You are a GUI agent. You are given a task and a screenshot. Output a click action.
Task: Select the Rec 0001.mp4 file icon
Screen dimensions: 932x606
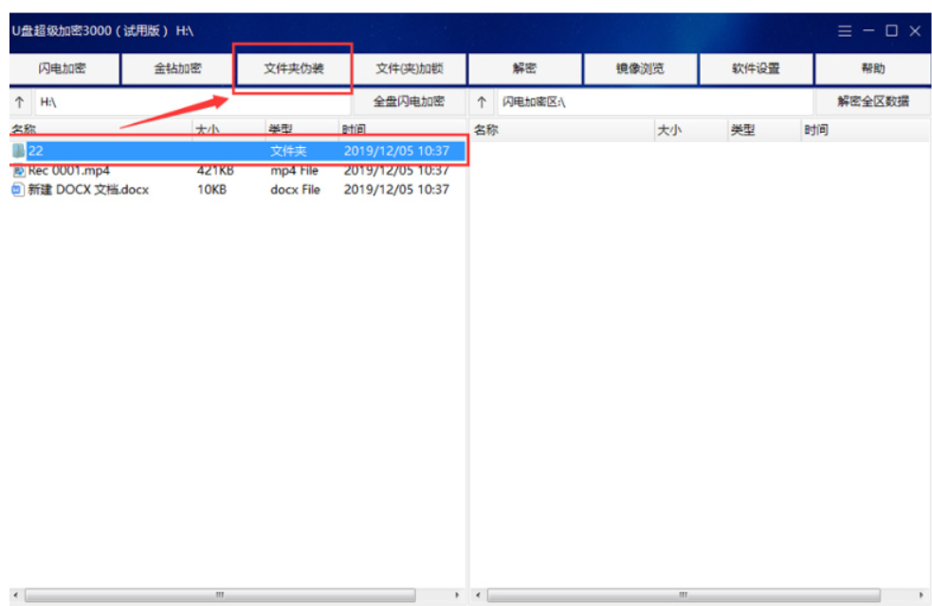[x=18, y=171]
